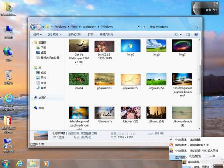Set rating to three stars in details pane
The height and width of the screenshot is (168, 224).
[x=127, y=133]
